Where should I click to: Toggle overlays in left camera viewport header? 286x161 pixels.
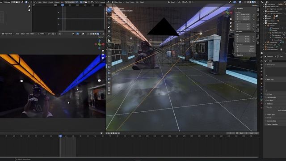pos(83,34)
